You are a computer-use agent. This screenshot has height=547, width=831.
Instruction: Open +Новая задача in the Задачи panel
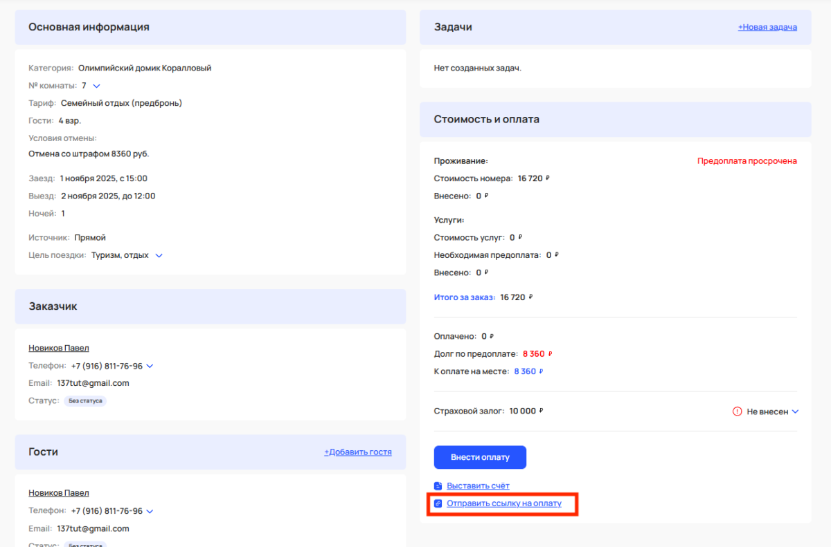(x=767, y=27)
